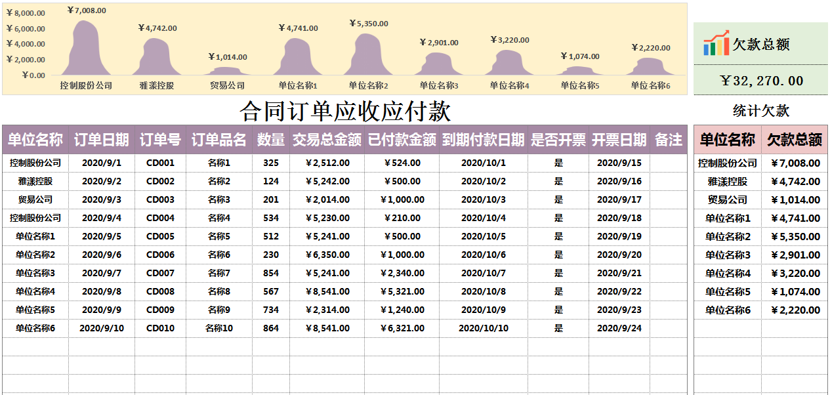Select order number CD001 in the table
830x395 pixels.
(x=161, y=162)
